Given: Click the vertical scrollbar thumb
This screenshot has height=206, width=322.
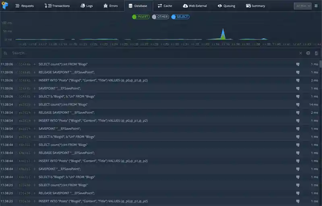Looking at the screenshot, I should click(320, 64).
